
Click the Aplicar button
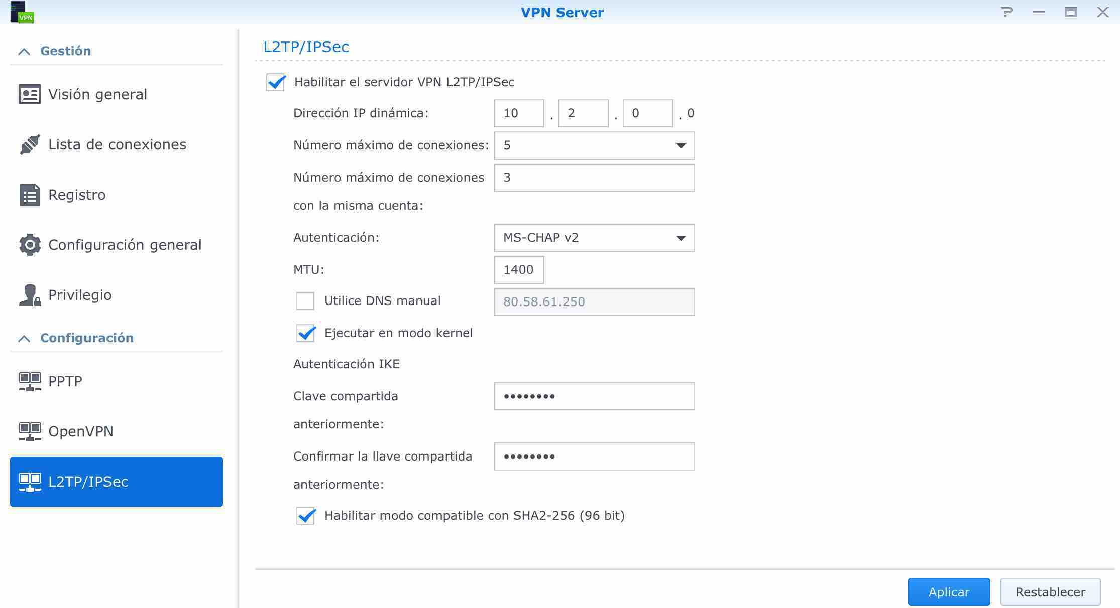(x=949, y=592)
